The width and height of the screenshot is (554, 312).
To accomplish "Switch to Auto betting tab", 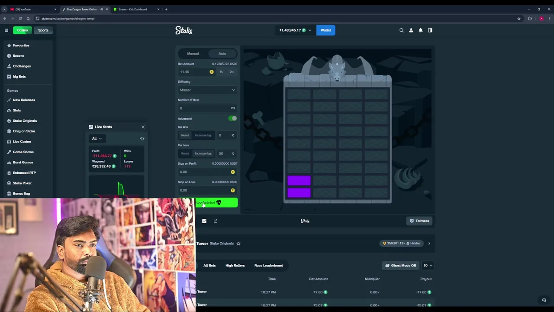I will pos(222,54).
